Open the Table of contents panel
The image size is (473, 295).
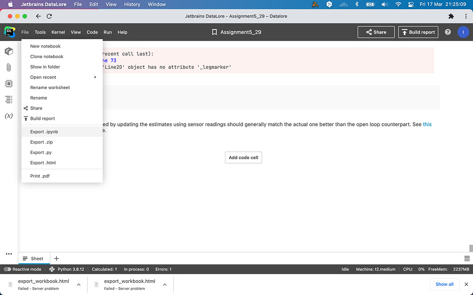click(9, 100)
